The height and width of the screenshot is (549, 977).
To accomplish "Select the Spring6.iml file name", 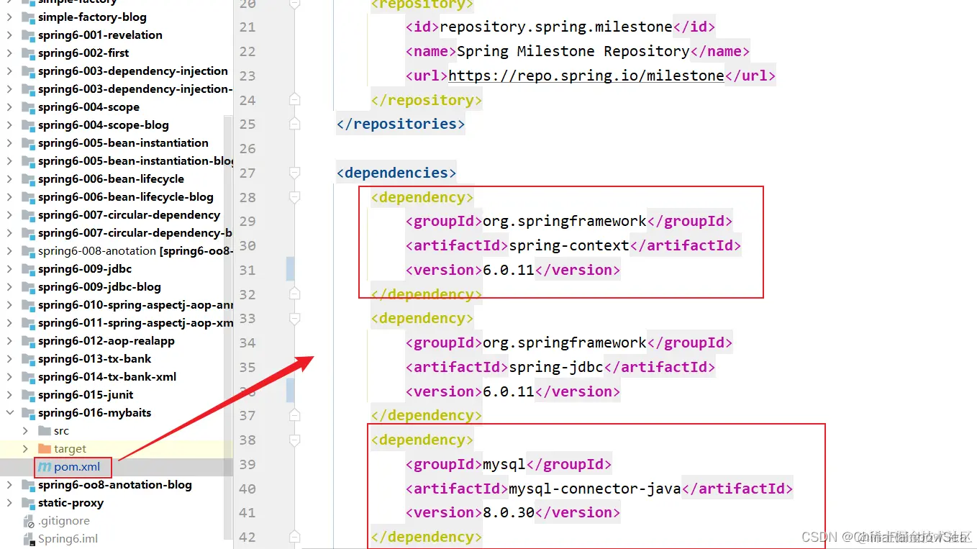I will (68, 538).
